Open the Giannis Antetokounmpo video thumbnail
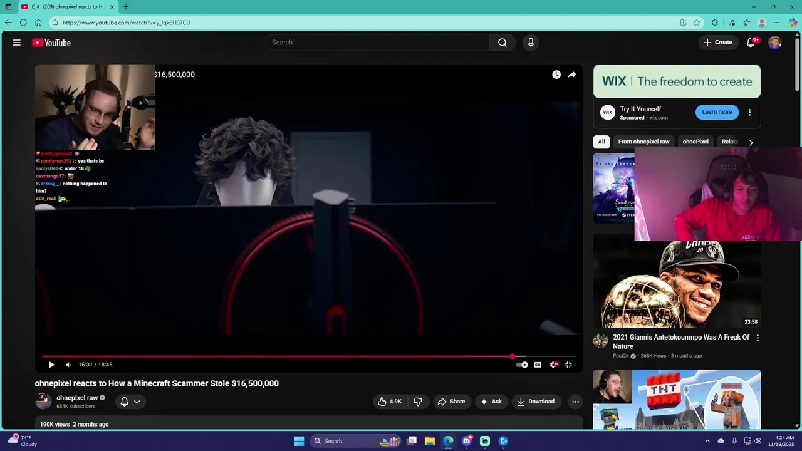The height and width of the screenshot is (451, 802). click(677, 281)
